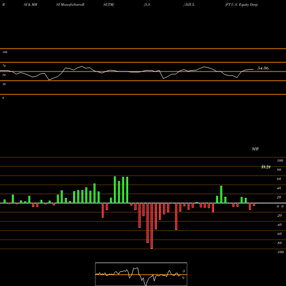Click the "100" label on MR axis
This screenshot has height=286, width=286.
coord(280,161)
